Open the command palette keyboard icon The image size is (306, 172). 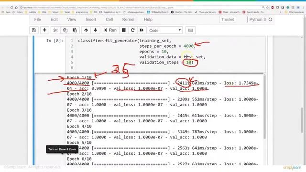point(191,30)
